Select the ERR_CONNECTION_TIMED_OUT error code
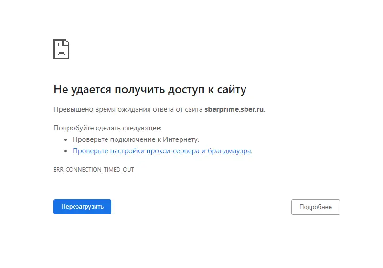The image size is (383, 268). 94,169
